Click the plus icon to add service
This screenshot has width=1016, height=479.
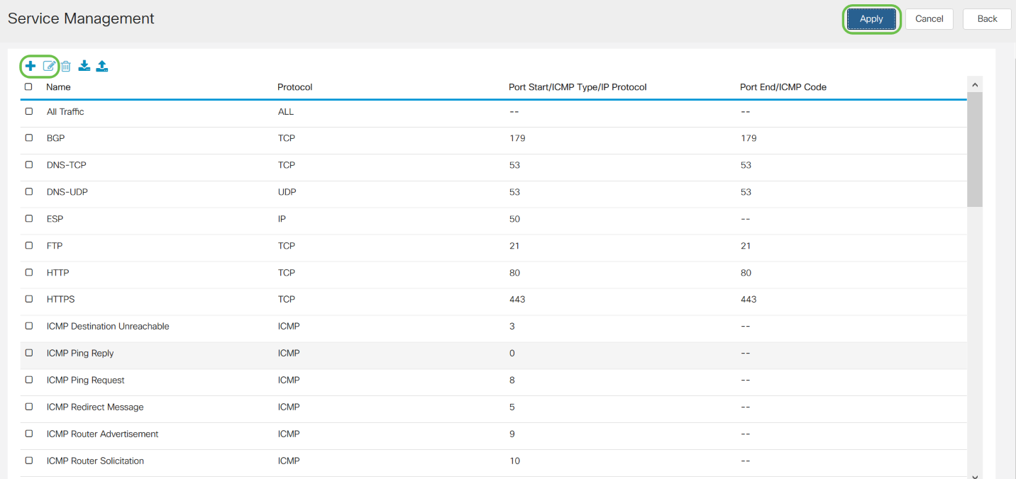point(31,66)
